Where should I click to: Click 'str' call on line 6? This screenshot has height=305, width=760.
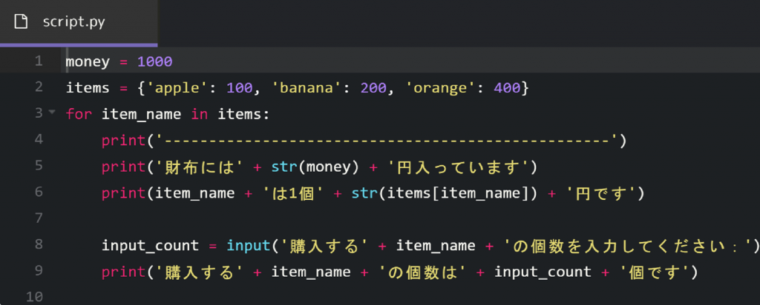click(364, 193)
